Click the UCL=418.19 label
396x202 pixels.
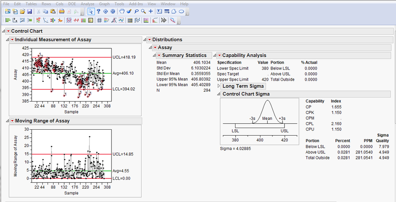click(x=124, y=57)
